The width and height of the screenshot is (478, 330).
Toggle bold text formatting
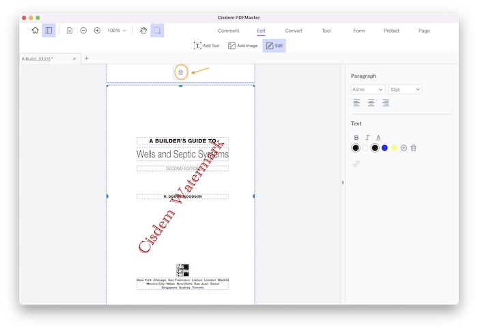[356, 138]
